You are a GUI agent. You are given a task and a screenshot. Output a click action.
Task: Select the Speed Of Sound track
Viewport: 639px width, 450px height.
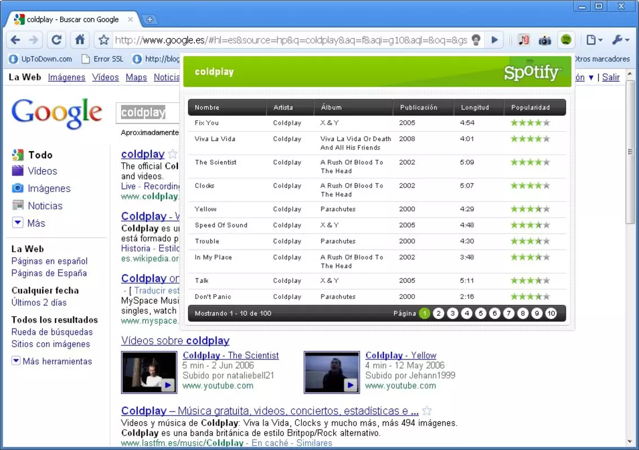coord(221,225)
